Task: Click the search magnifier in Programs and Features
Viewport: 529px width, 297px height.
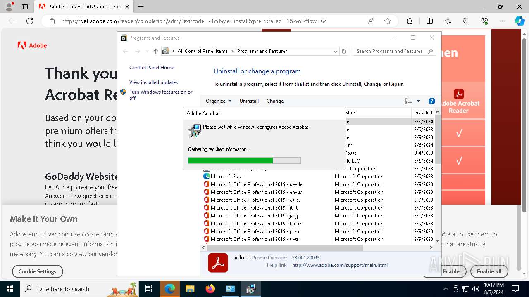Action: (430, 51)
